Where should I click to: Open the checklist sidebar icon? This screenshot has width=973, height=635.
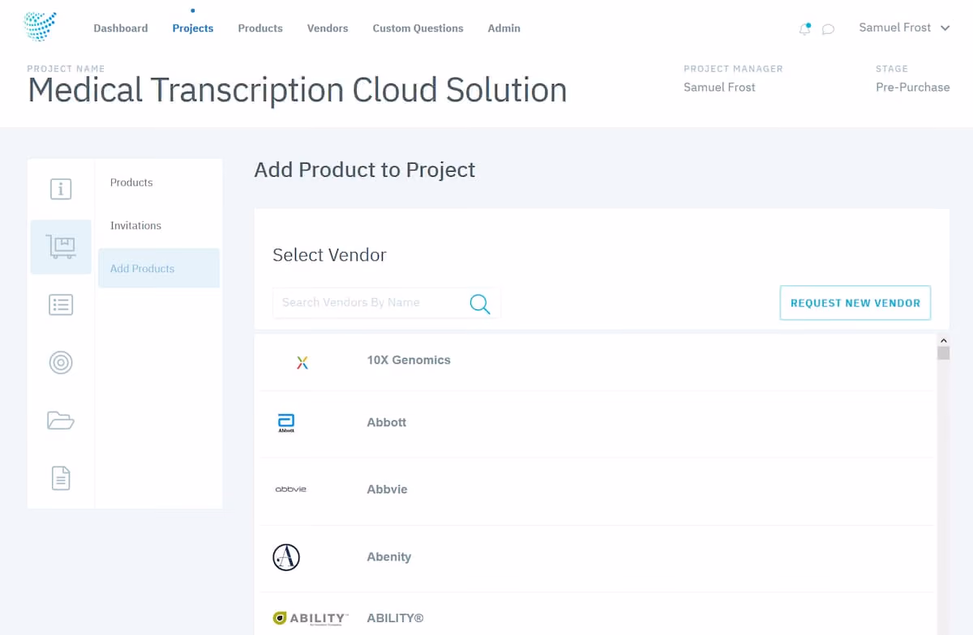tap(61, 305)
